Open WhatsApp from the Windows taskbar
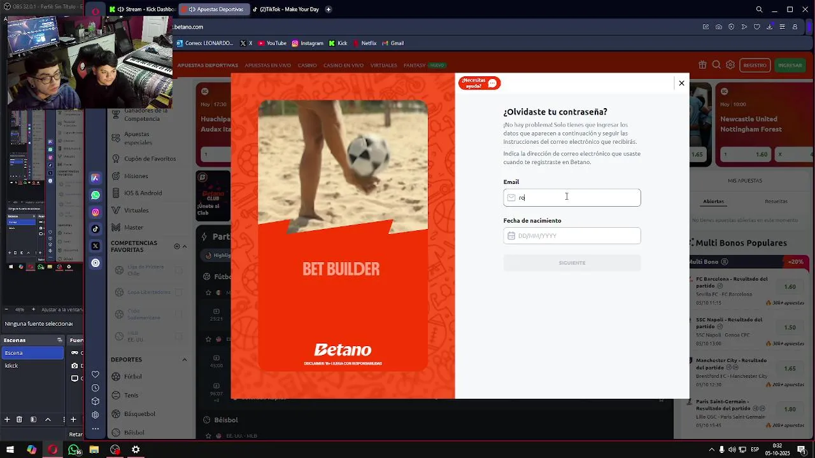 pyautogui.click(x=74, y=450)
